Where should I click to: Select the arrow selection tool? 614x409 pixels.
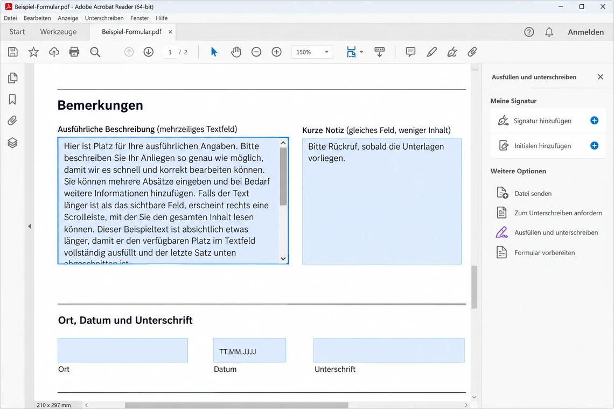point(214,52)
